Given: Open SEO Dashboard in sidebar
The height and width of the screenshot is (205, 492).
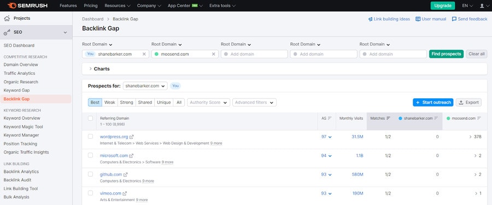Looking at the screenshot, I should tap(19, 45).
